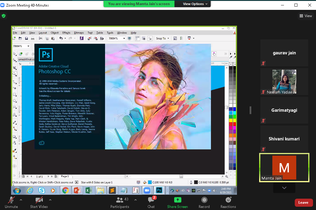Click the Print icon in CorelDRAW toolbar
This screenshot has width=316, height=210.
(x=33, y=39)
